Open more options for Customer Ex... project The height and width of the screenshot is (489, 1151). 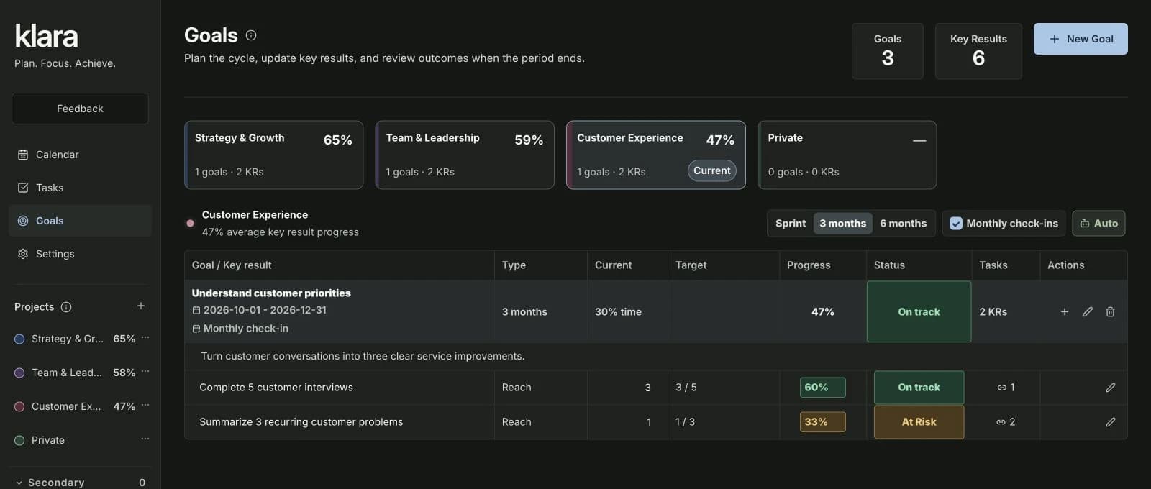[x=145, y=406]
